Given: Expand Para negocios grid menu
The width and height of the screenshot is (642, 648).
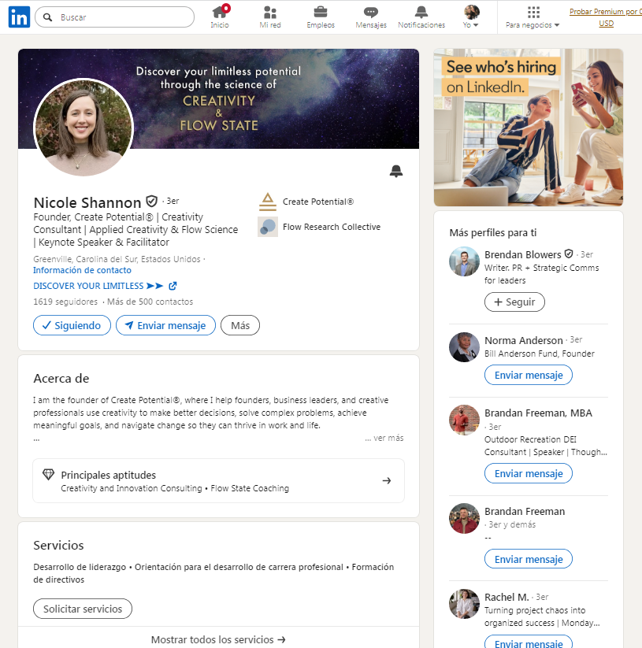Looking at the screenshot, I should point(533,17).
